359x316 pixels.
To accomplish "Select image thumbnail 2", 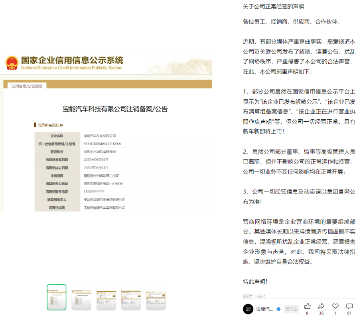I will [x=81, y=297].
